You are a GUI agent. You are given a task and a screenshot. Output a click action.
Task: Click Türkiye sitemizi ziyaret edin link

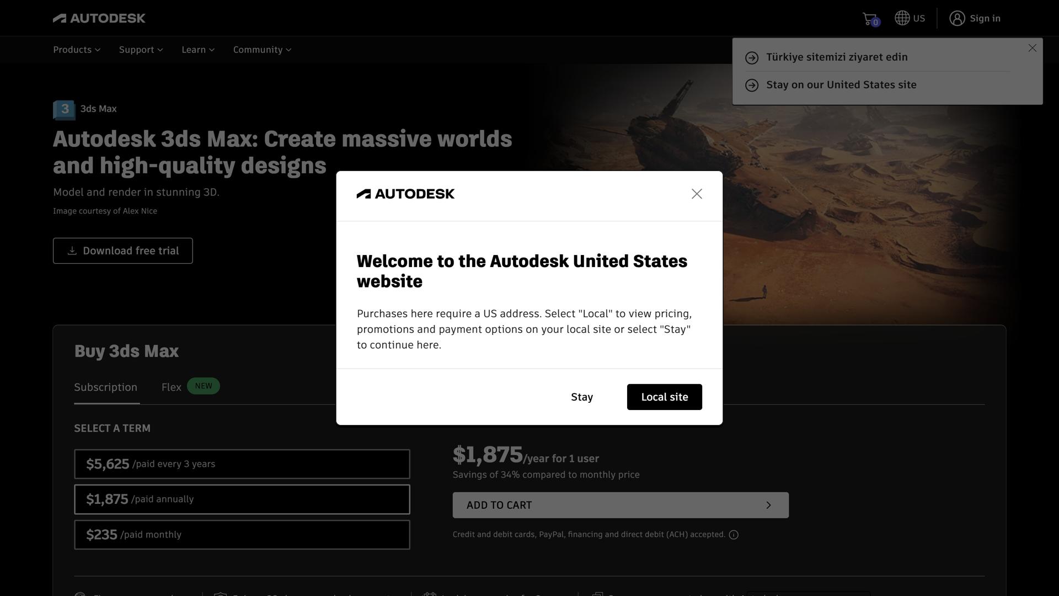(836, 57)
